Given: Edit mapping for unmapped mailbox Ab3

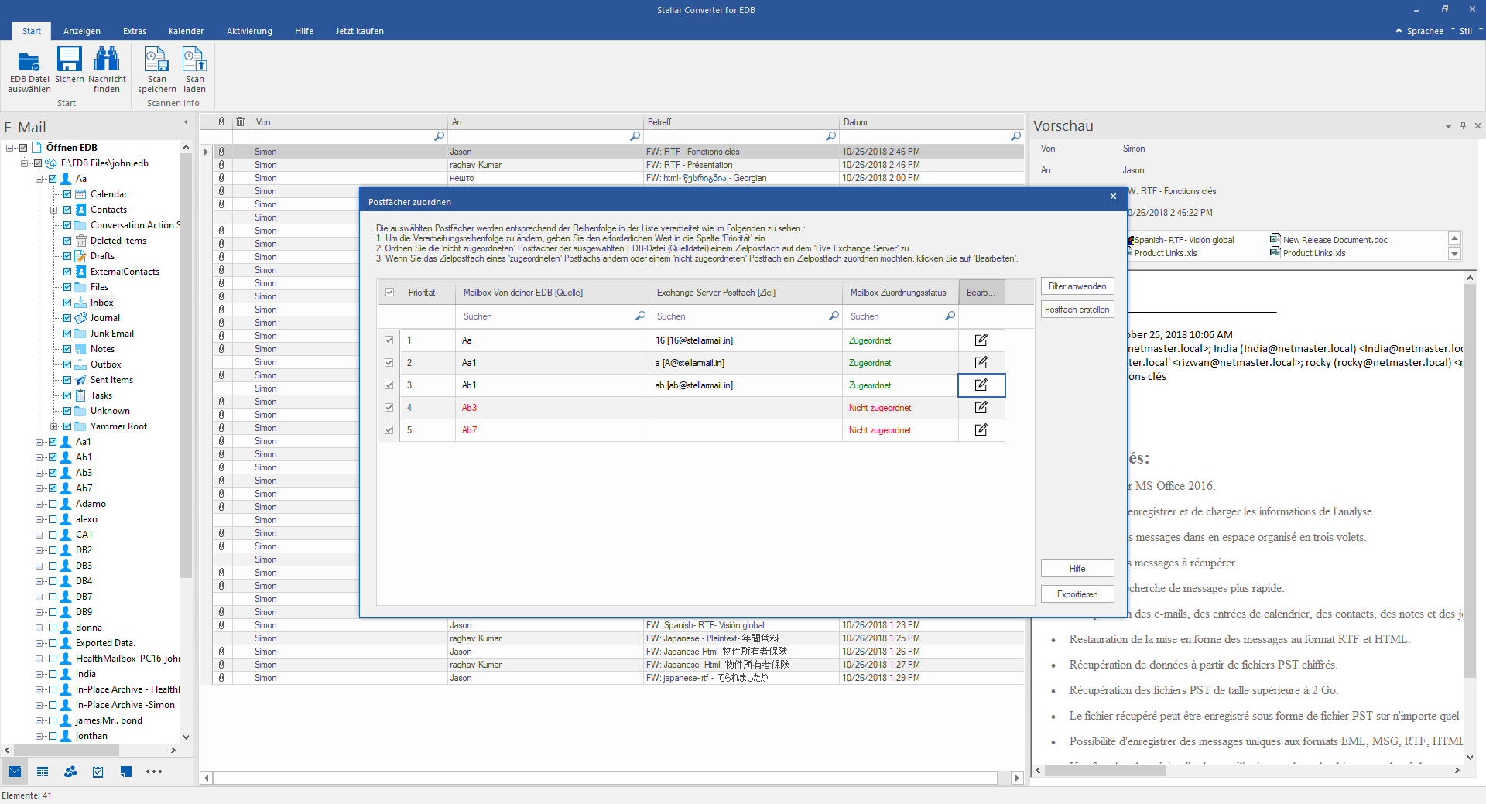Looking at the screenshot, I should 981,408.
